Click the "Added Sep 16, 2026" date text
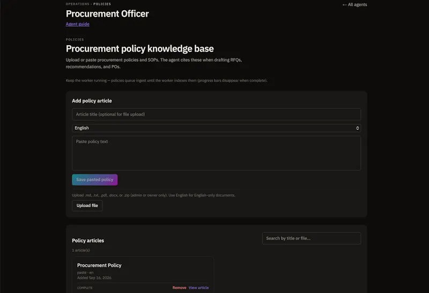 pos(94,277)
